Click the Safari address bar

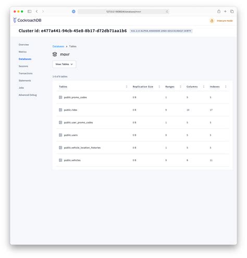coord(123,11)
